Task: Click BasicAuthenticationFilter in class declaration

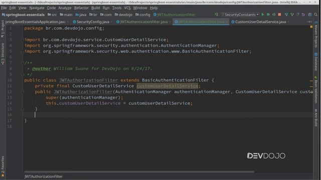Action: (175, 80)
